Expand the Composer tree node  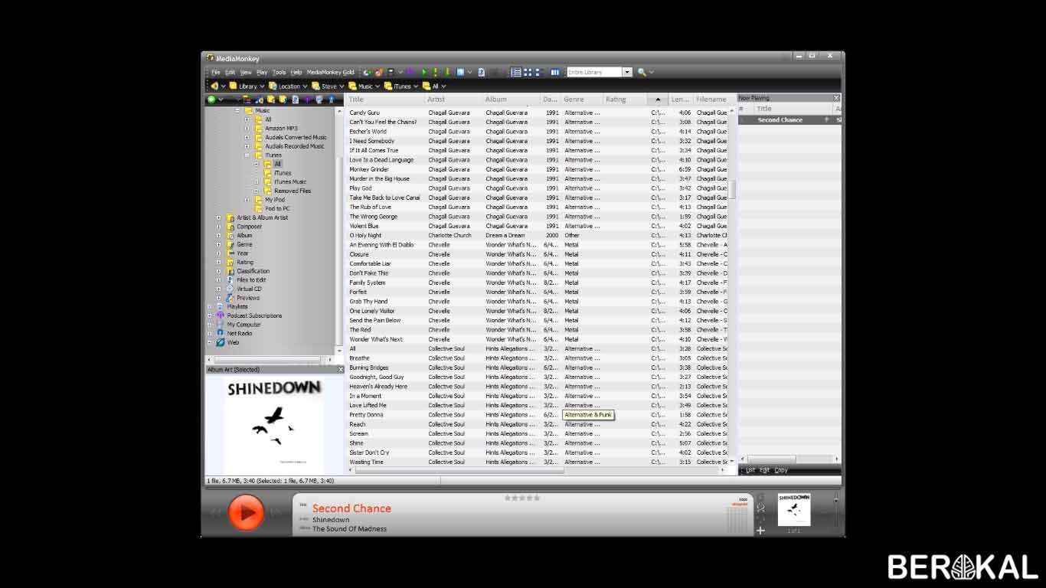click(x=218, y=227)
